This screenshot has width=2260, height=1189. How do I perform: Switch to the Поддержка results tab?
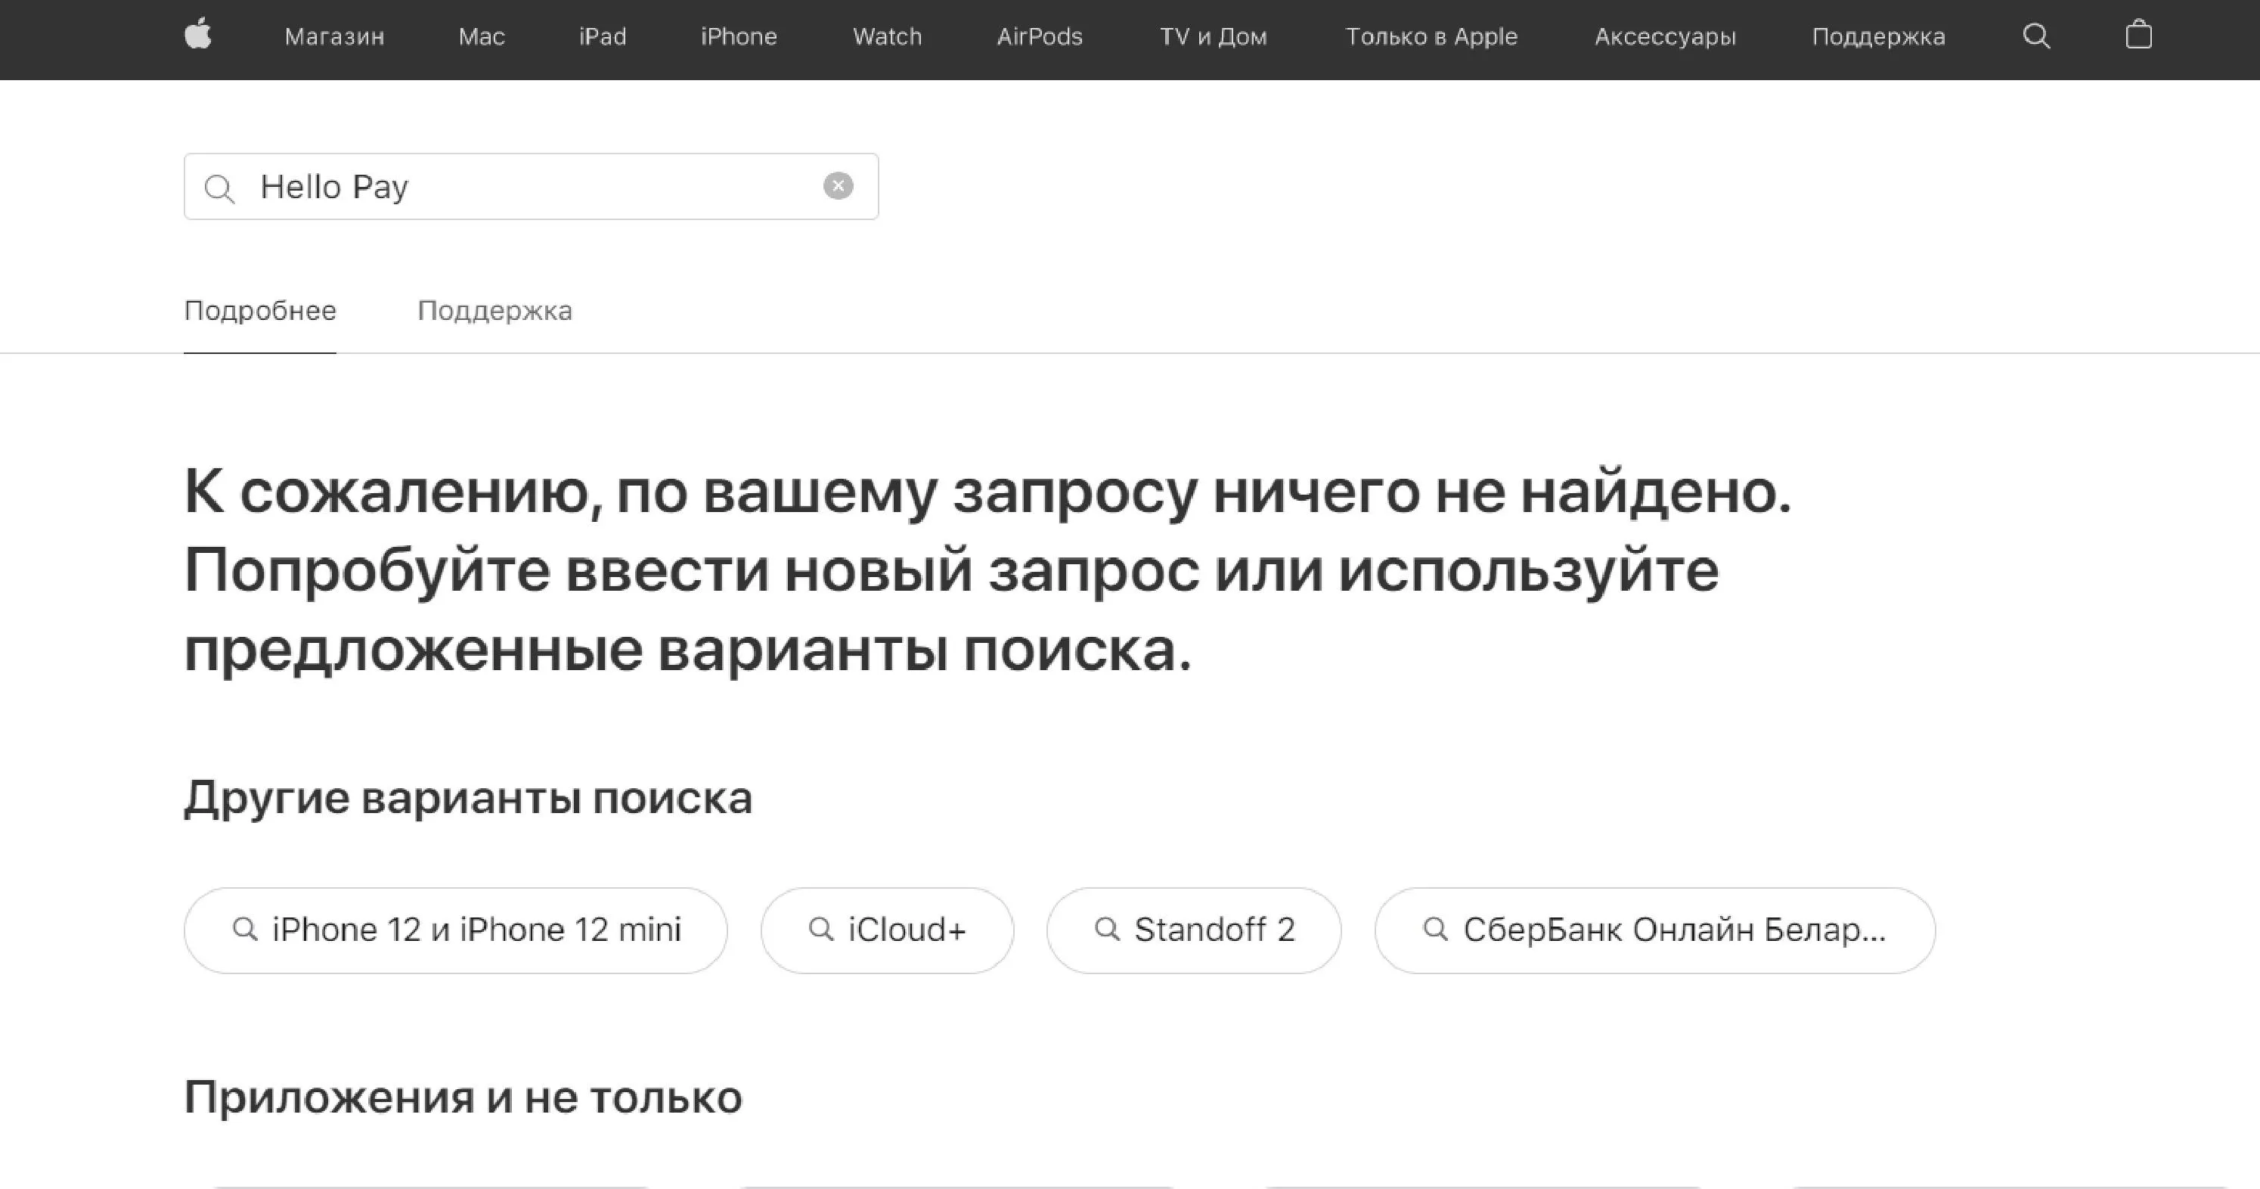[x=494, y=311]
